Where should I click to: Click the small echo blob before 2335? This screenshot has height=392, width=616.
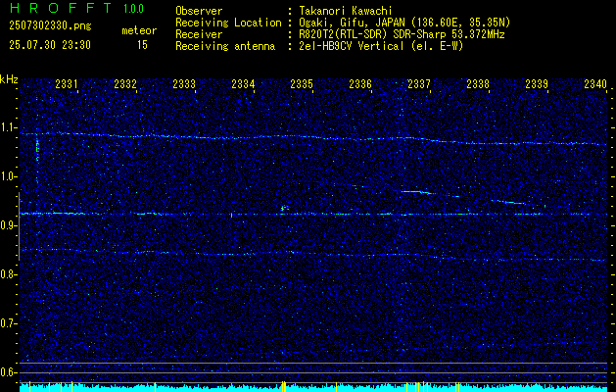coord(284,208)
